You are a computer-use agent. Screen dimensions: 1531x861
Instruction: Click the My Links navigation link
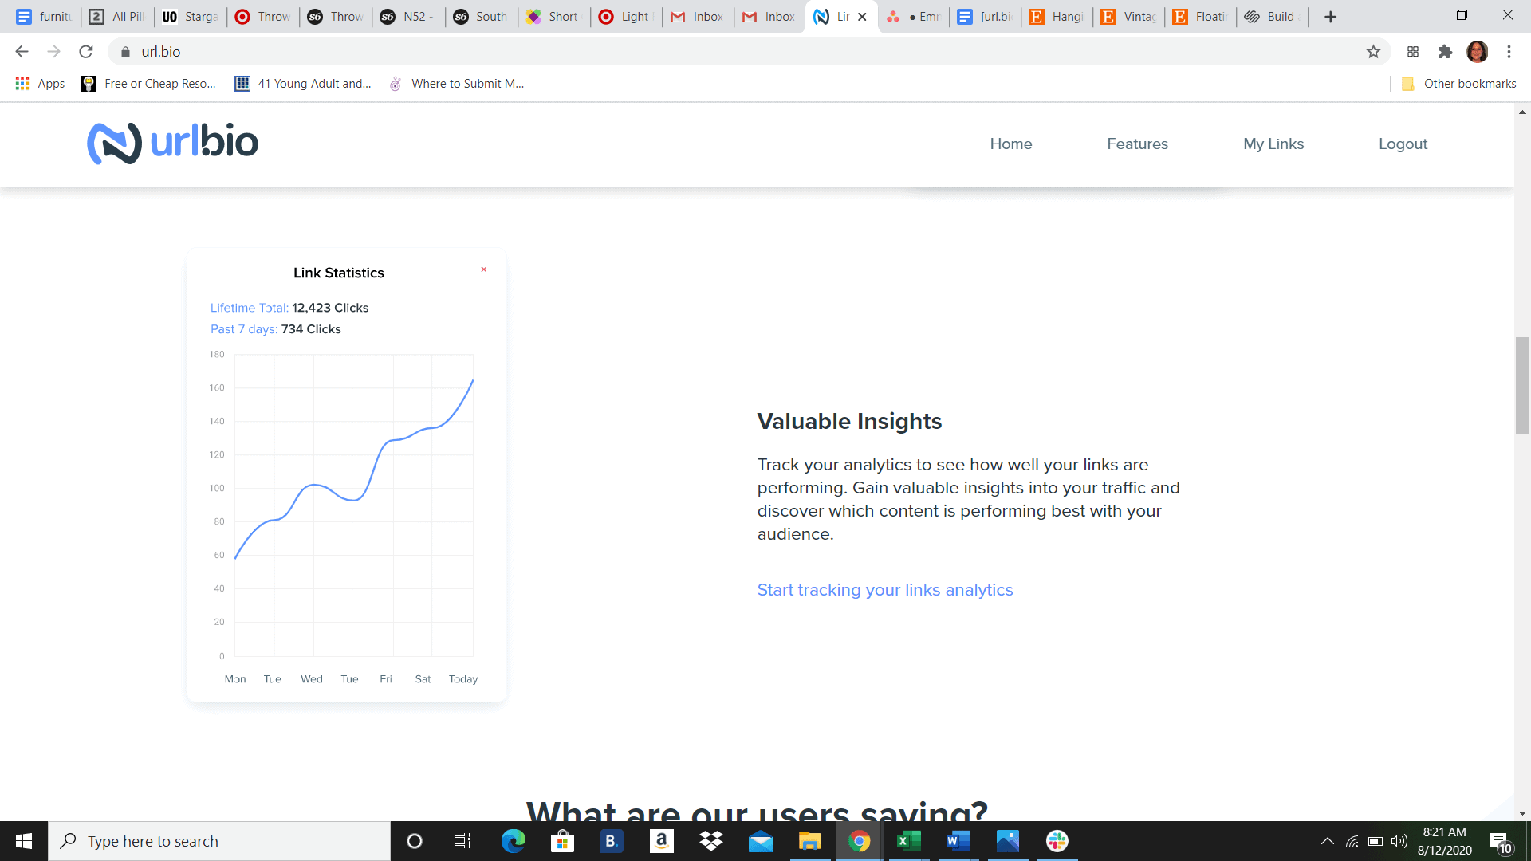tap(1273, 144)
